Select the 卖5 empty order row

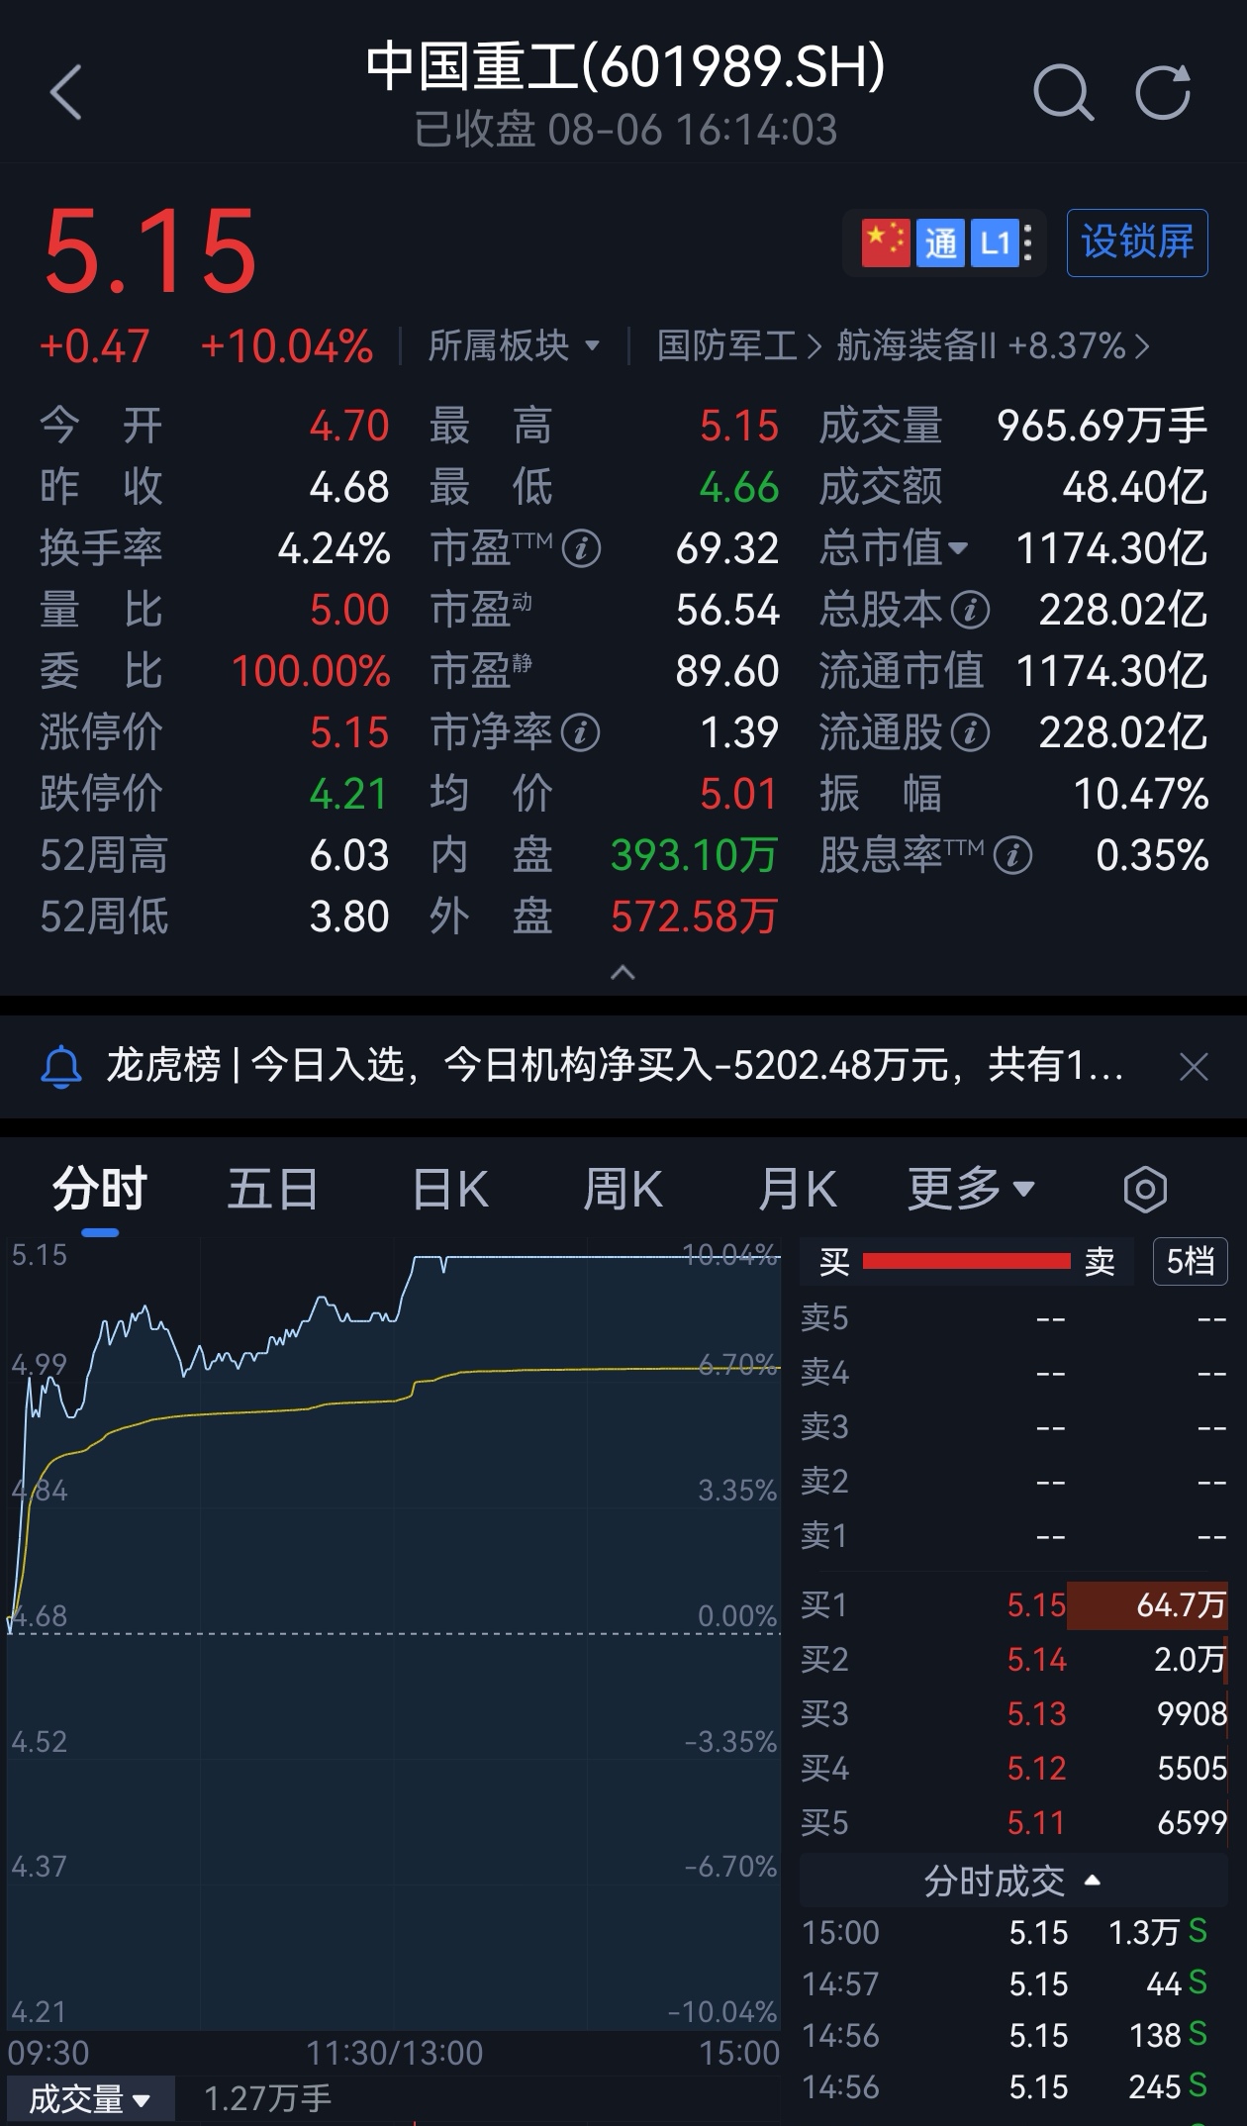pos(1013,1317)
